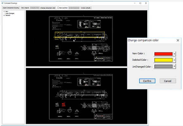
Task: Click the gray UnChanged Color swatch
Action: coord(163,66)
